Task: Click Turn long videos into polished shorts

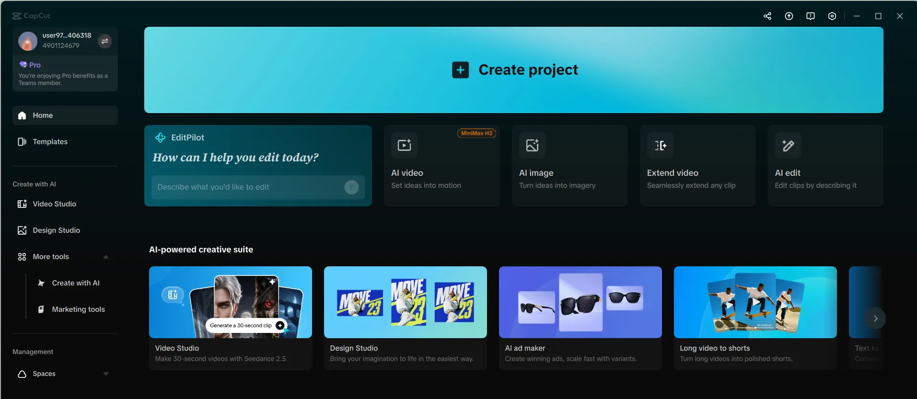Action: click(x=736, y=359)
